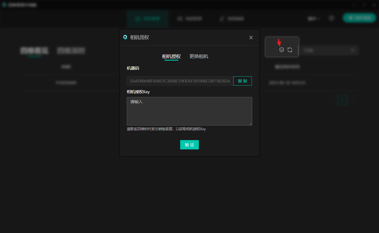Click the magnifier icon in the search box

pos(353,50)
